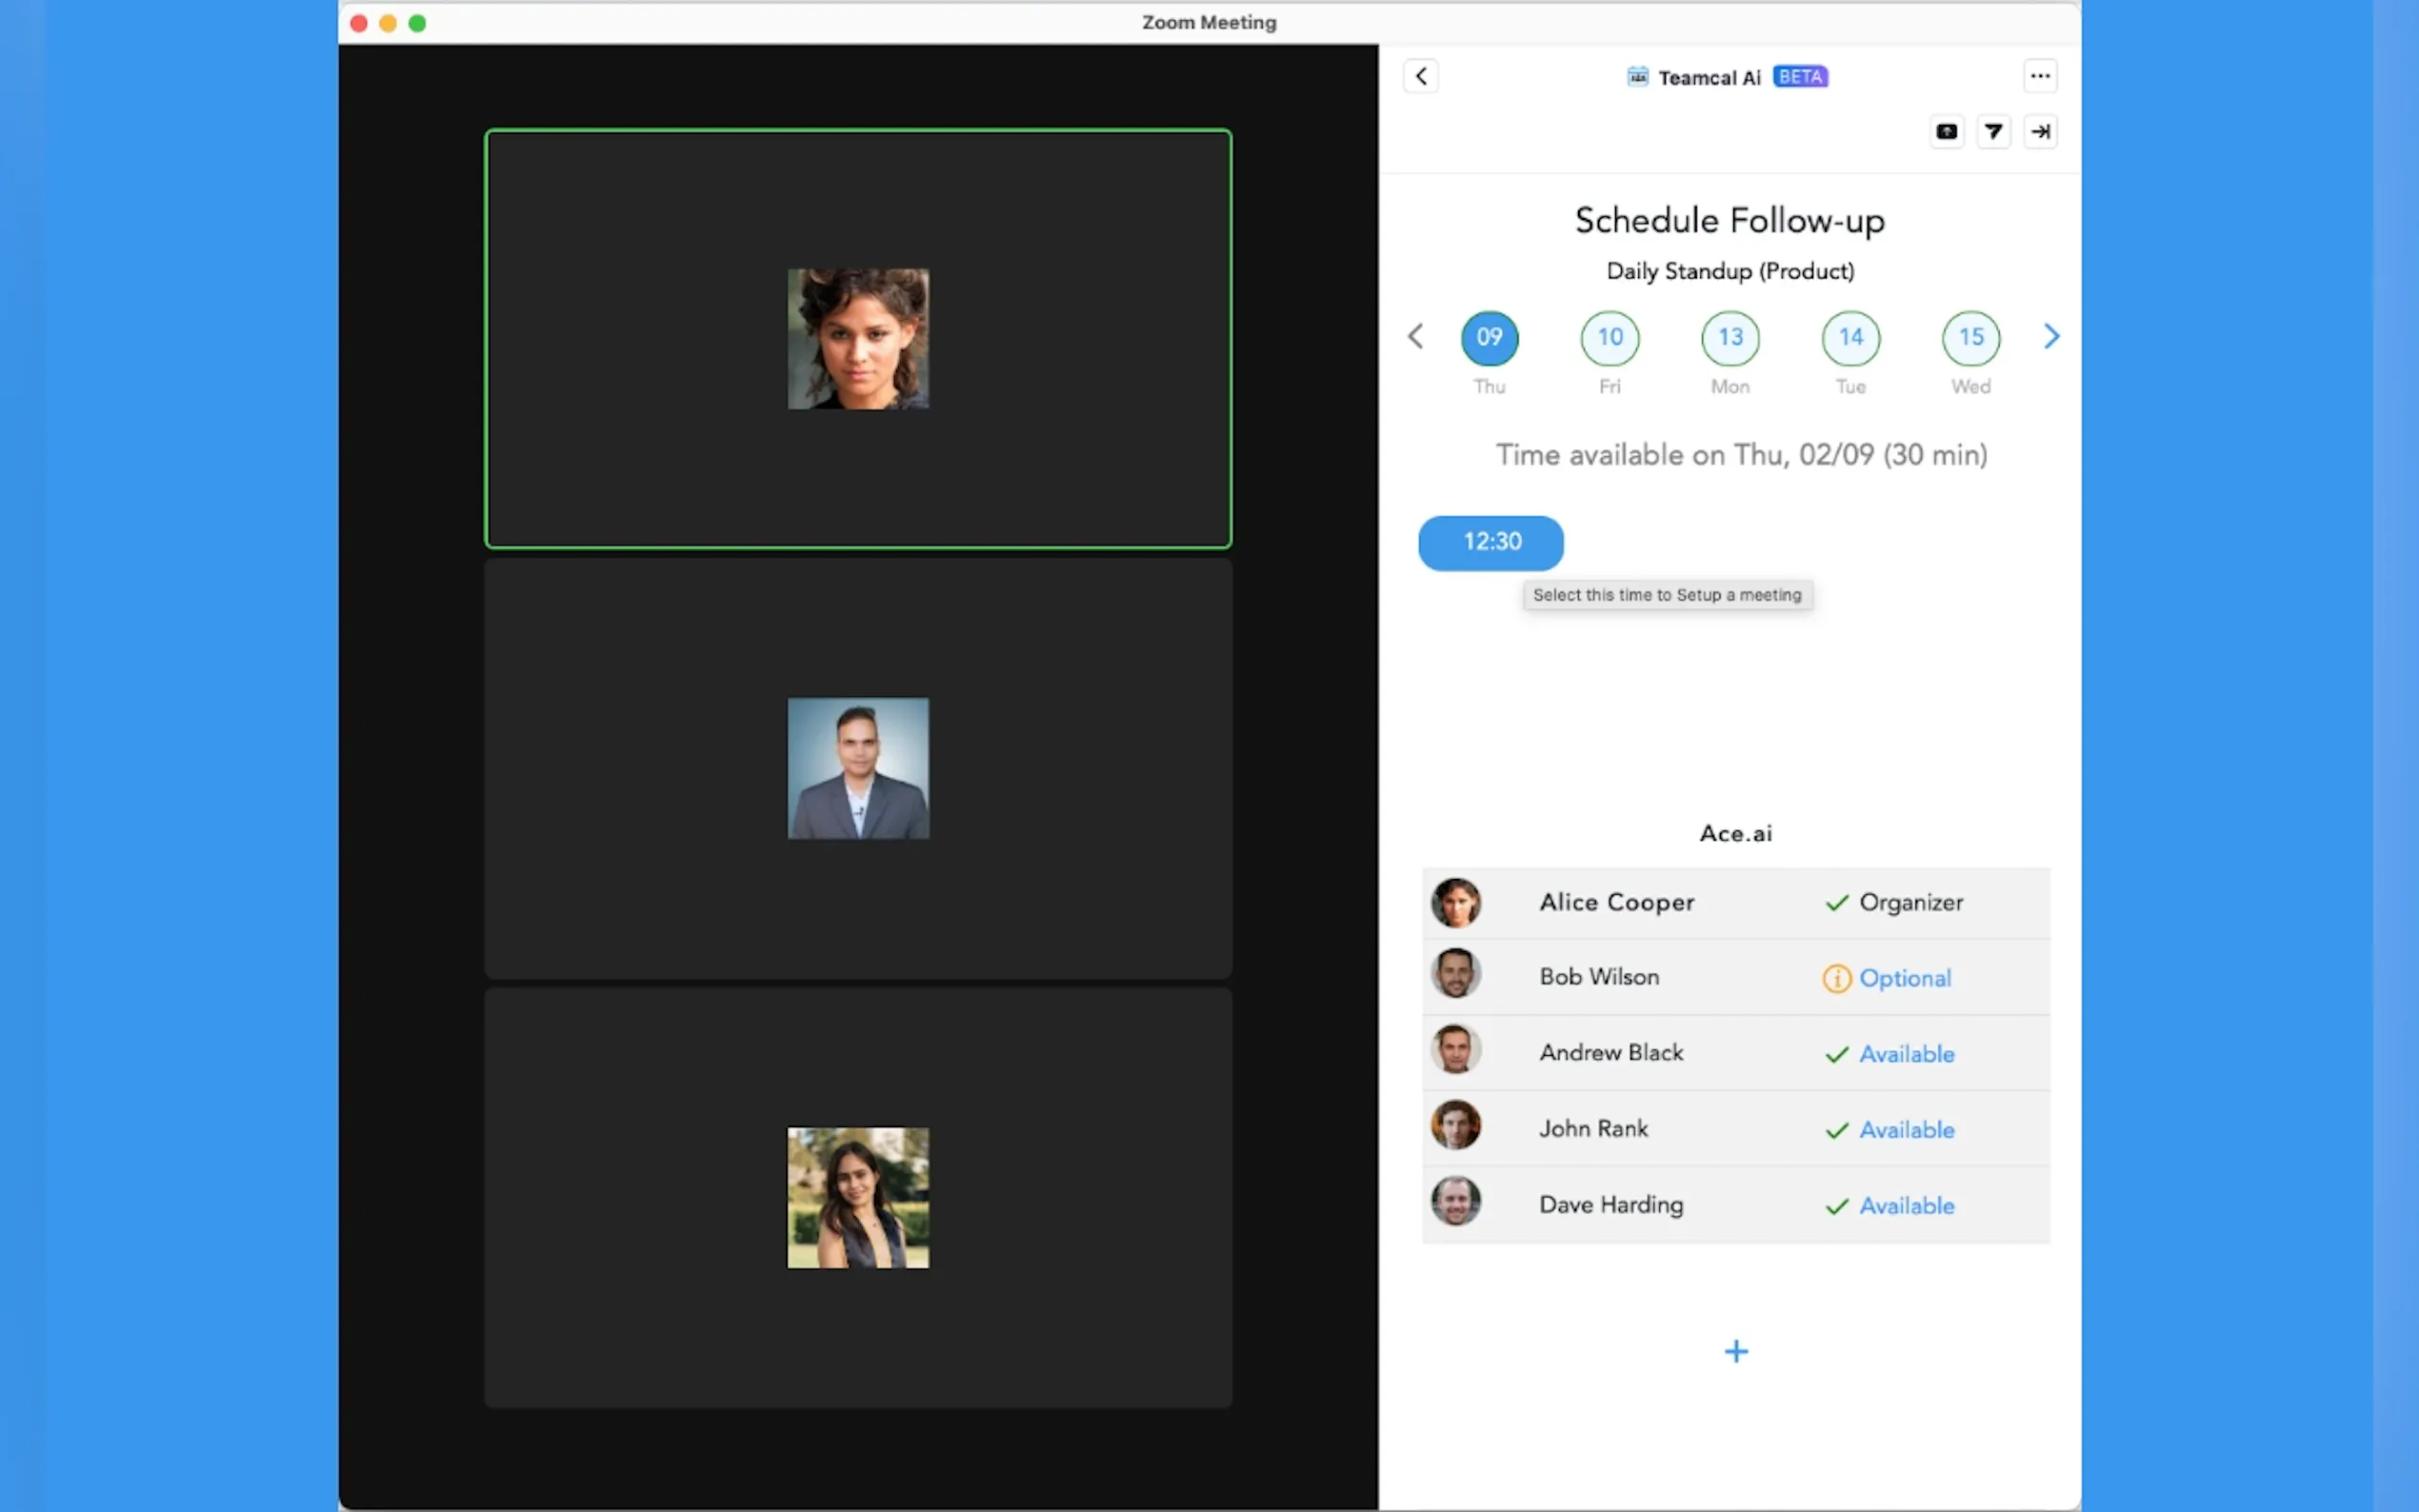
Task: Click the back arrow in Teamcal header
Action: point(1420,76)
